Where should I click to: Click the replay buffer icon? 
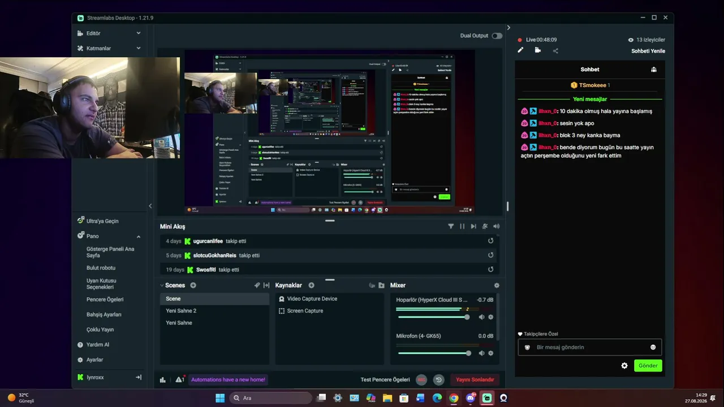[x=438, y=380]
